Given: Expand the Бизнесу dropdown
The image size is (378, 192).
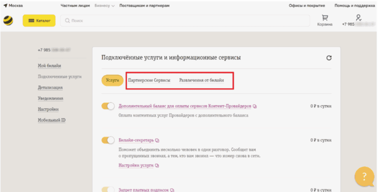Looking at the screenshot, I should click(104, 6).
